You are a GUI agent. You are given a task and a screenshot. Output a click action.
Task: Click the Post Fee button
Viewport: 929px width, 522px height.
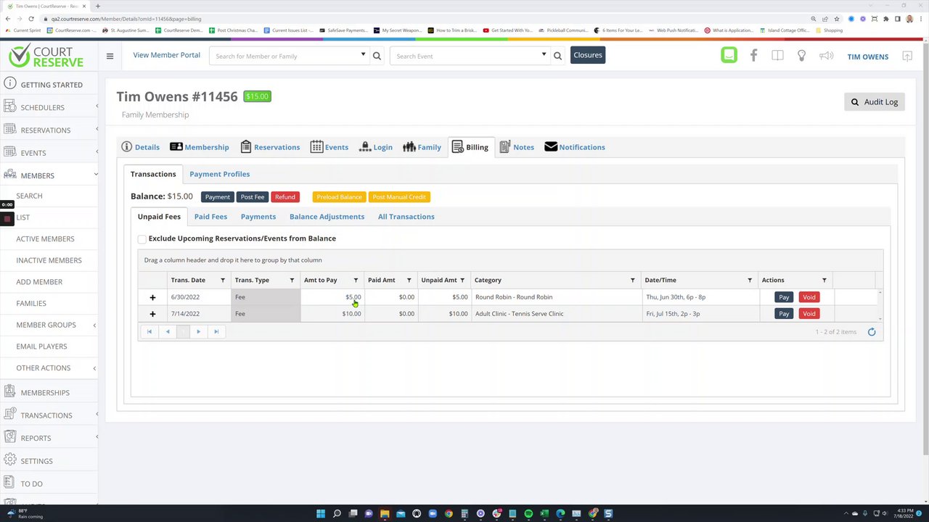coord(253,197)
